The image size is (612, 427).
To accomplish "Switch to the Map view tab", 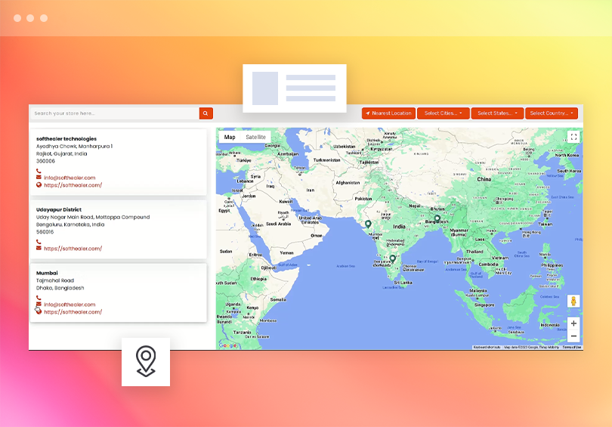I will click(230, 137).
